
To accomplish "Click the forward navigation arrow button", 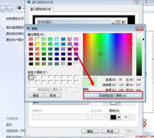I will tap(10, 8).
